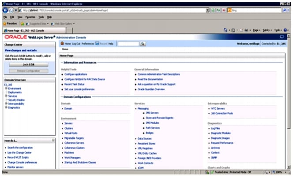Open the Page dropdown in command bar
The image size is (293, 185).
click(256, 30)
